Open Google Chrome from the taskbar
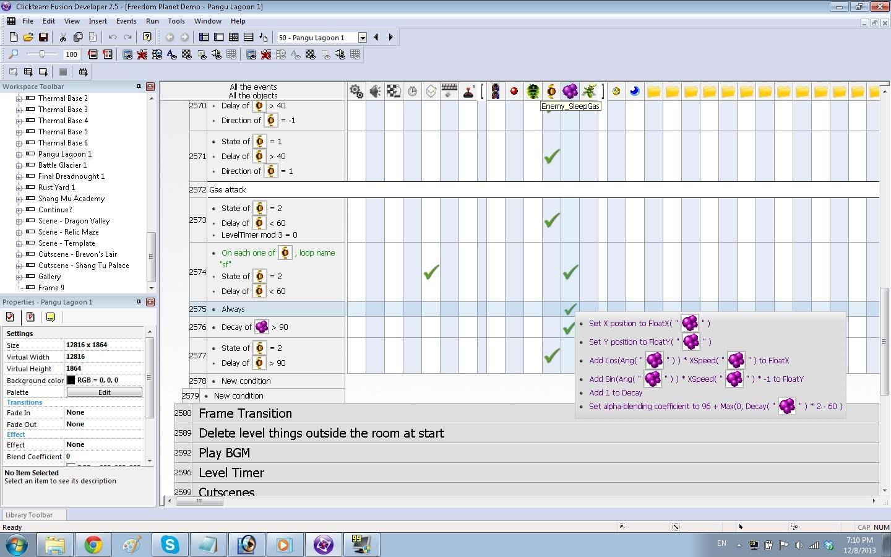 pos(93,545)
